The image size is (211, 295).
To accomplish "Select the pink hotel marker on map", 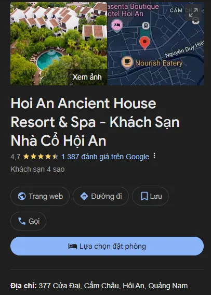I will [x=117, y=25].
